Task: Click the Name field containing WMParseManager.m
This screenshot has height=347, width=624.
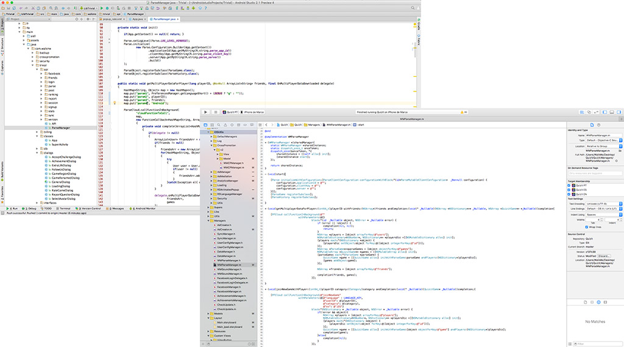Action: pos(604,135)
